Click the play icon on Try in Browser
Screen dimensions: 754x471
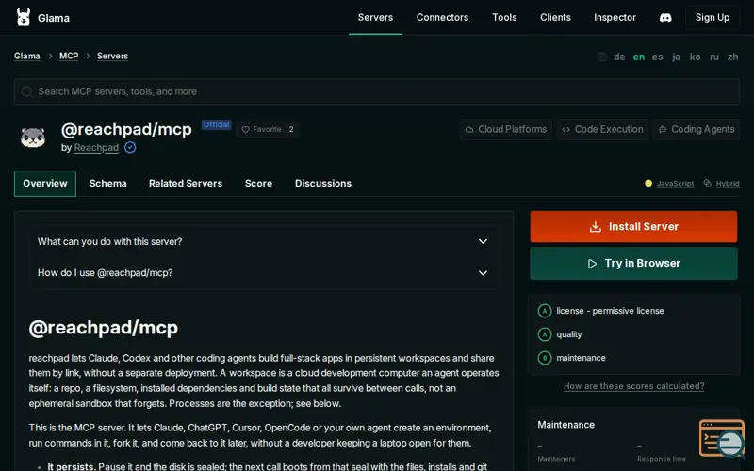click(x=592, y=264)
